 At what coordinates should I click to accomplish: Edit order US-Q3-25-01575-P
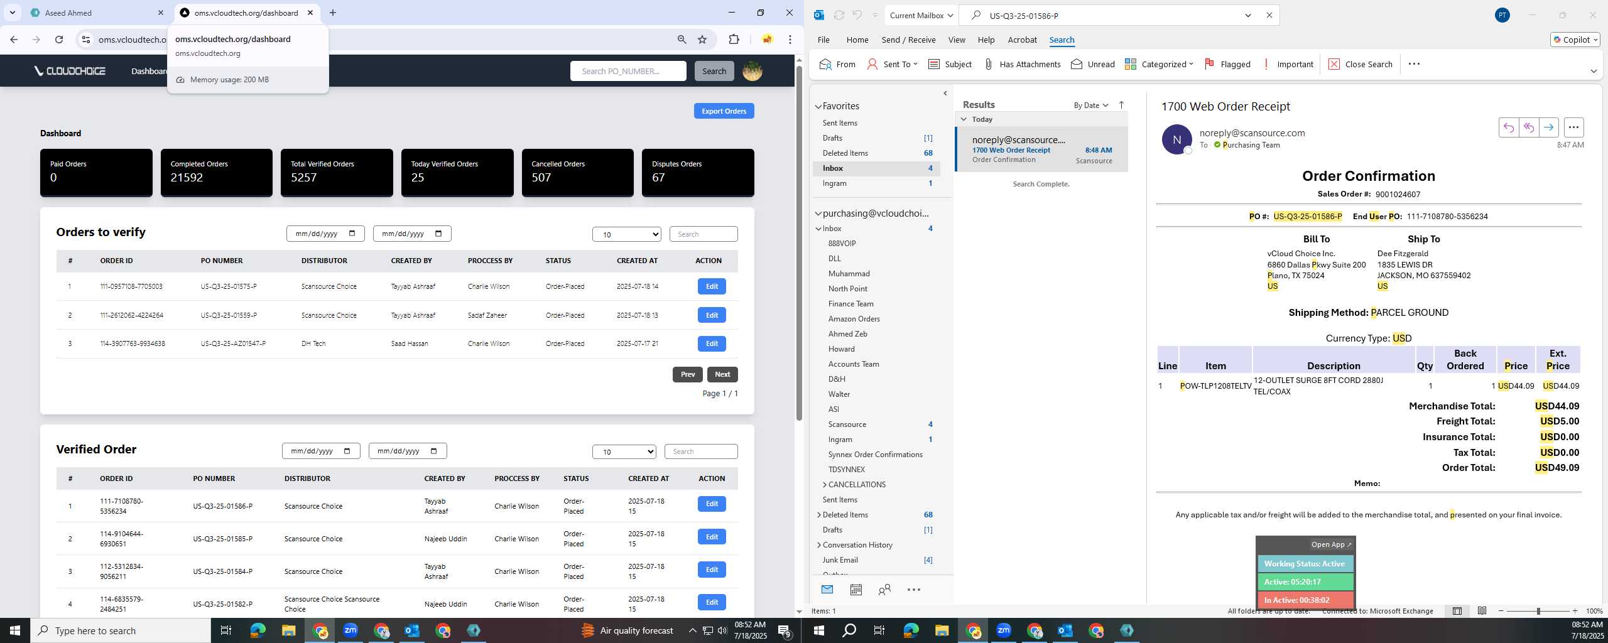click(x=711, y=286)
